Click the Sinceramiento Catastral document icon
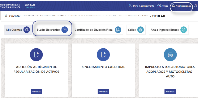 [103, 55]
